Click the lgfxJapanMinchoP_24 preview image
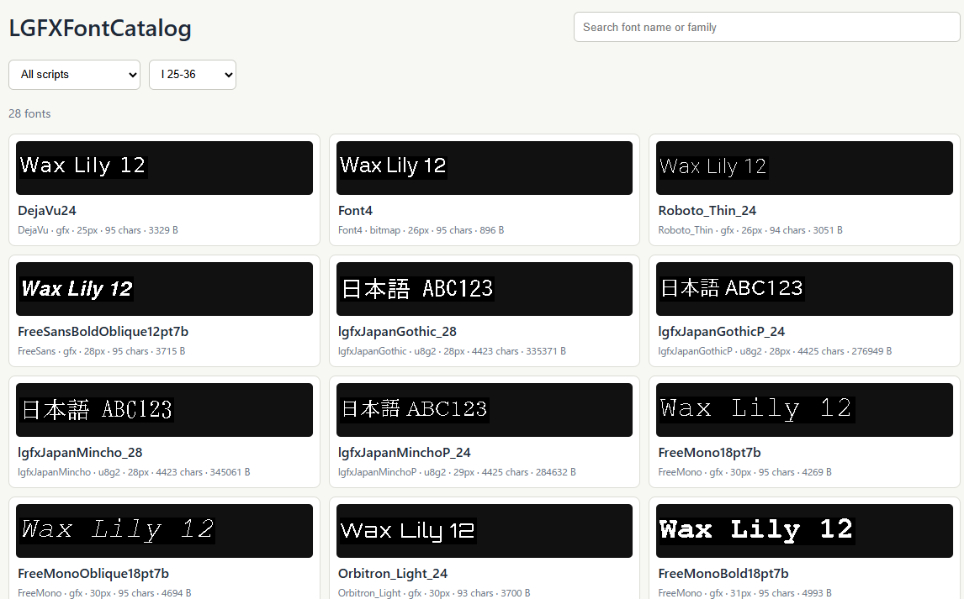The width and height of the screenshot is (964, 599). 485,410
